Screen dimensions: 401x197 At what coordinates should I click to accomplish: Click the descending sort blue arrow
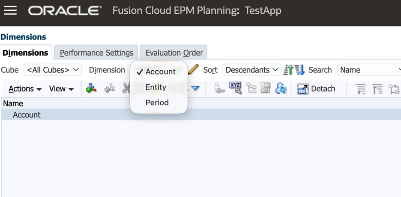[299, 70]
